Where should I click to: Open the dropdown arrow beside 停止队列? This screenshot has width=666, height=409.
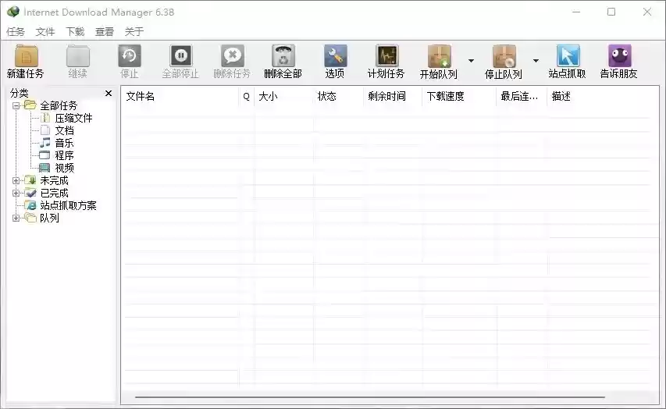536,61
